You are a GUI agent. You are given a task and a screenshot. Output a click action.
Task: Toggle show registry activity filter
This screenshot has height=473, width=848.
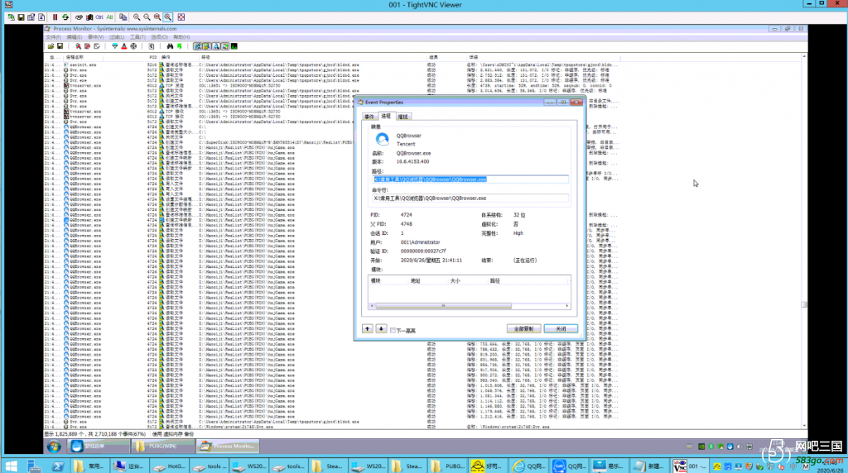197,46
